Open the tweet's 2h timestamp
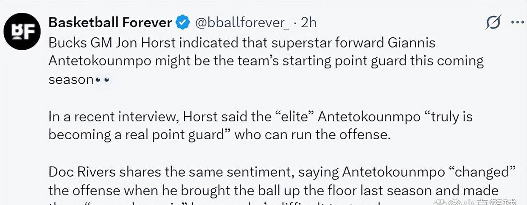 click(x=308, y=22)
